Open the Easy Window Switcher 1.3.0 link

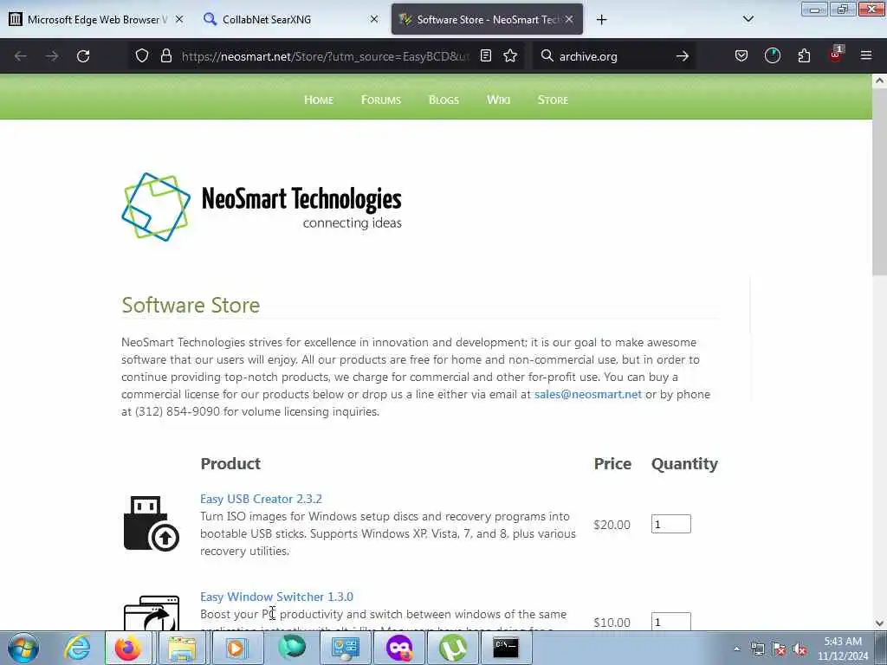click(x=276, y=597)
